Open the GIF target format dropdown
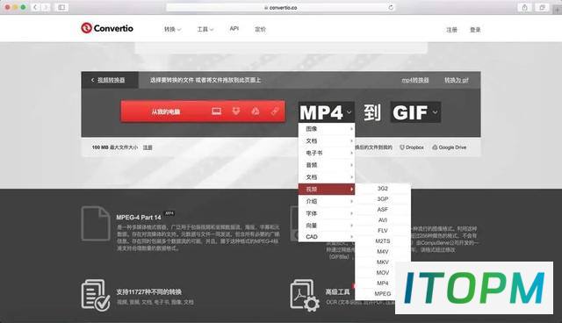Viewport: 562px width, 323px height. pos(415,112)
